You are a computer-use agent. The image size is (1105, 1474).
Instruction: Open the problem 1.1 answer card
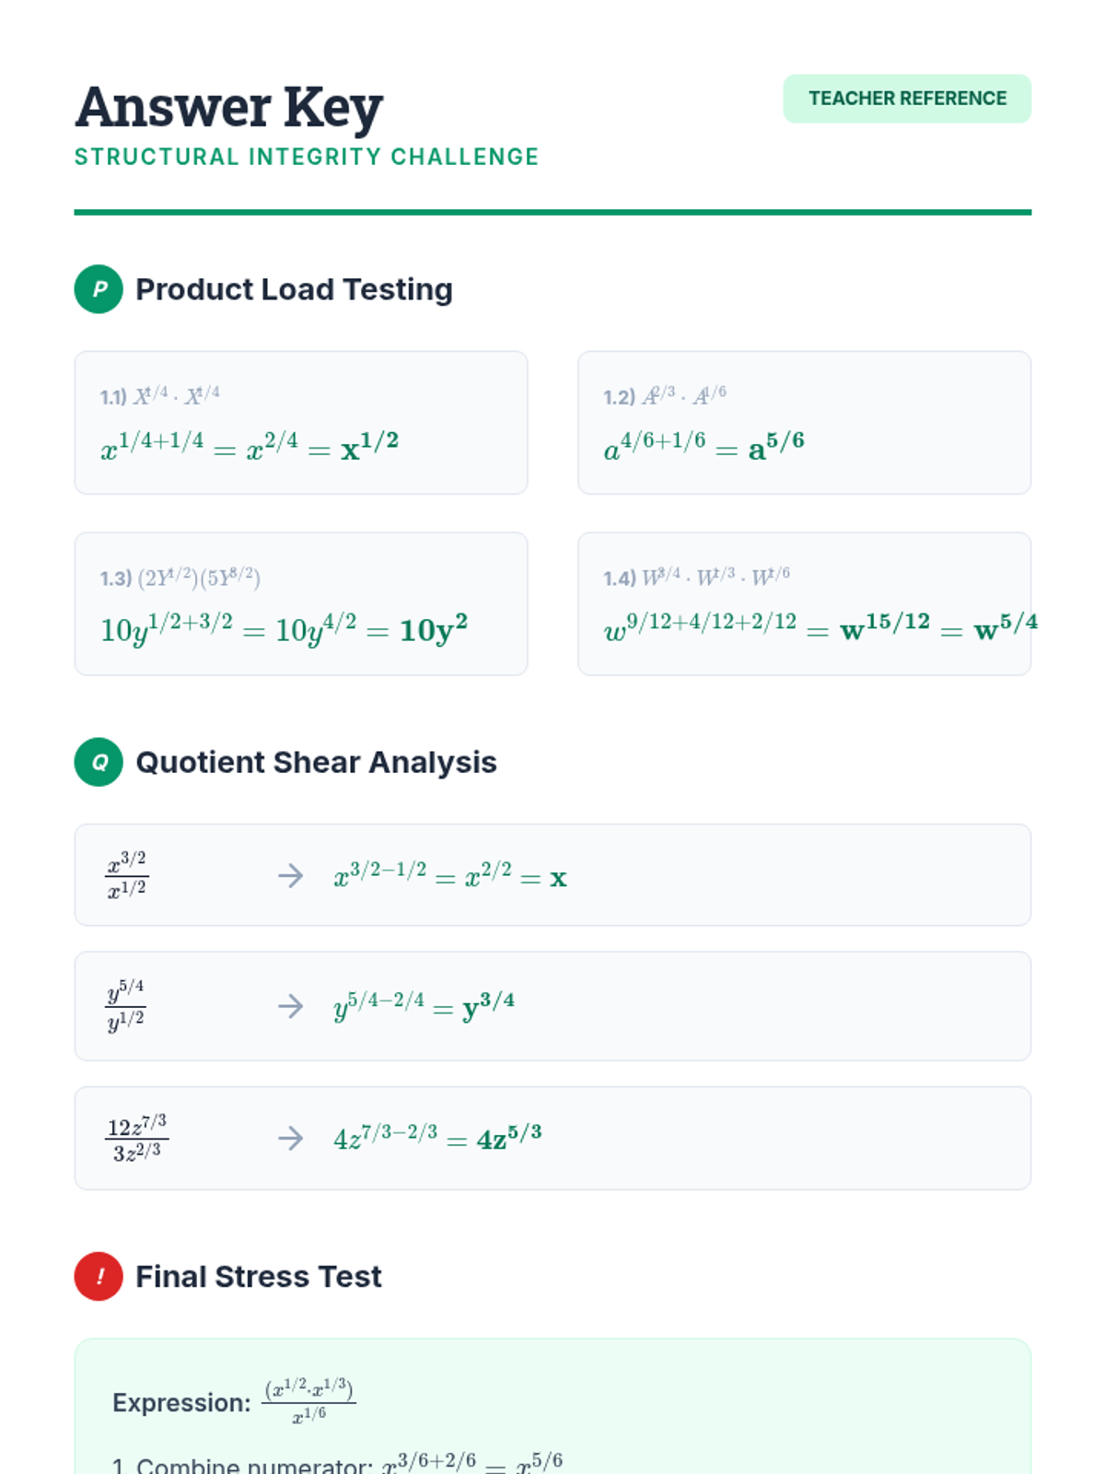pos(300,422)
